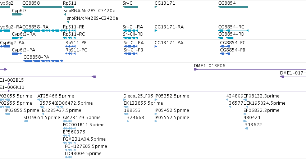Click the Sr-CII gene arrow glyph
Screen dimensions: 306x159
coord(130,7)
